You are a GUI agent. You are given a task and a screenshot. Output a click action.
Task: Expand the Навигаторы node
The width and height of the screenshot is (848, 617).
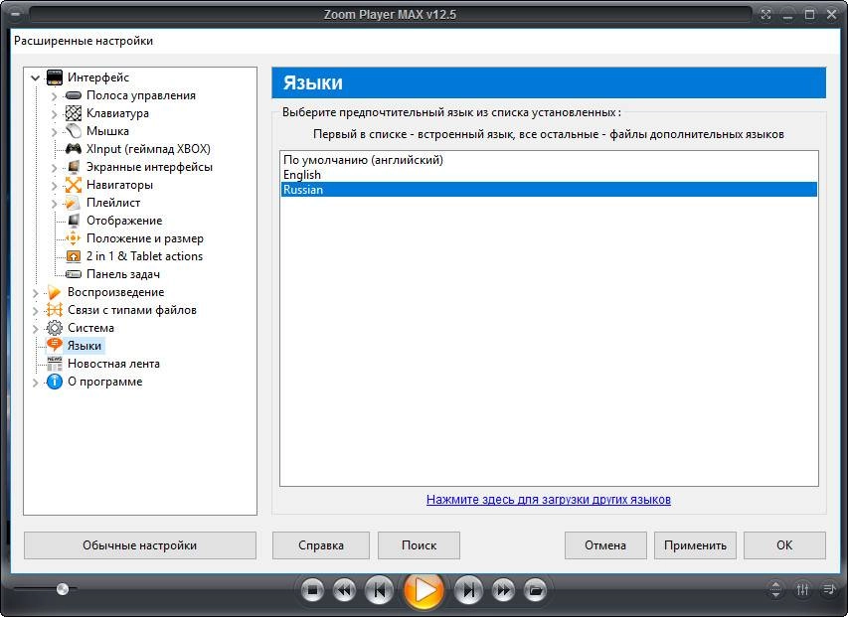pyautogui.click(x=54, y=186)
